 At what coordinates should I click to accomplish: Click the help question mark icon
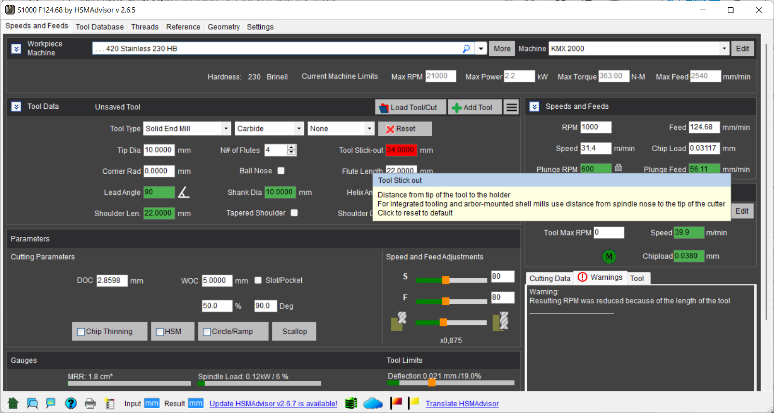pos(71,403)
